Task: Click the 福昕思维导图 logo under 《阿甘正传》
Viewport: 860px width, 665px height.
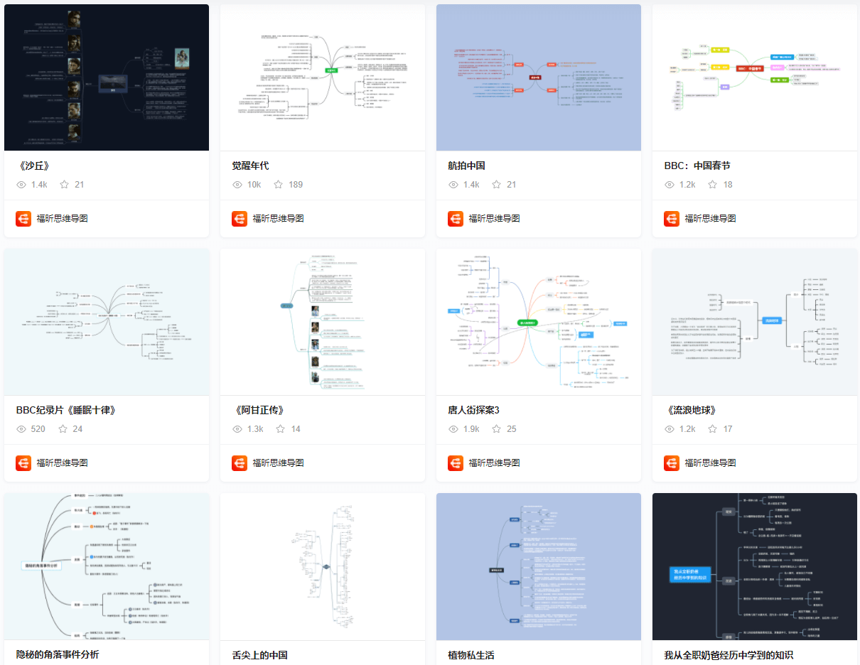Action: point(240,463)
